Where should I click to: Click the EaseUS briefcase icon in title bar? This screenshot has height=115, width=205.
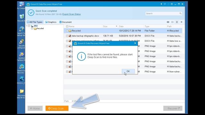[x=28, y=4]
